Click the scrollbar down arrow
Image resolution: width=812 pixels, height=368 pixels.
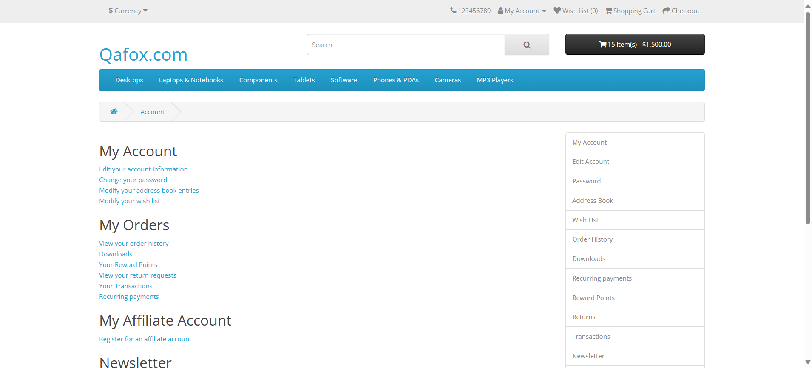coord(808,362)
